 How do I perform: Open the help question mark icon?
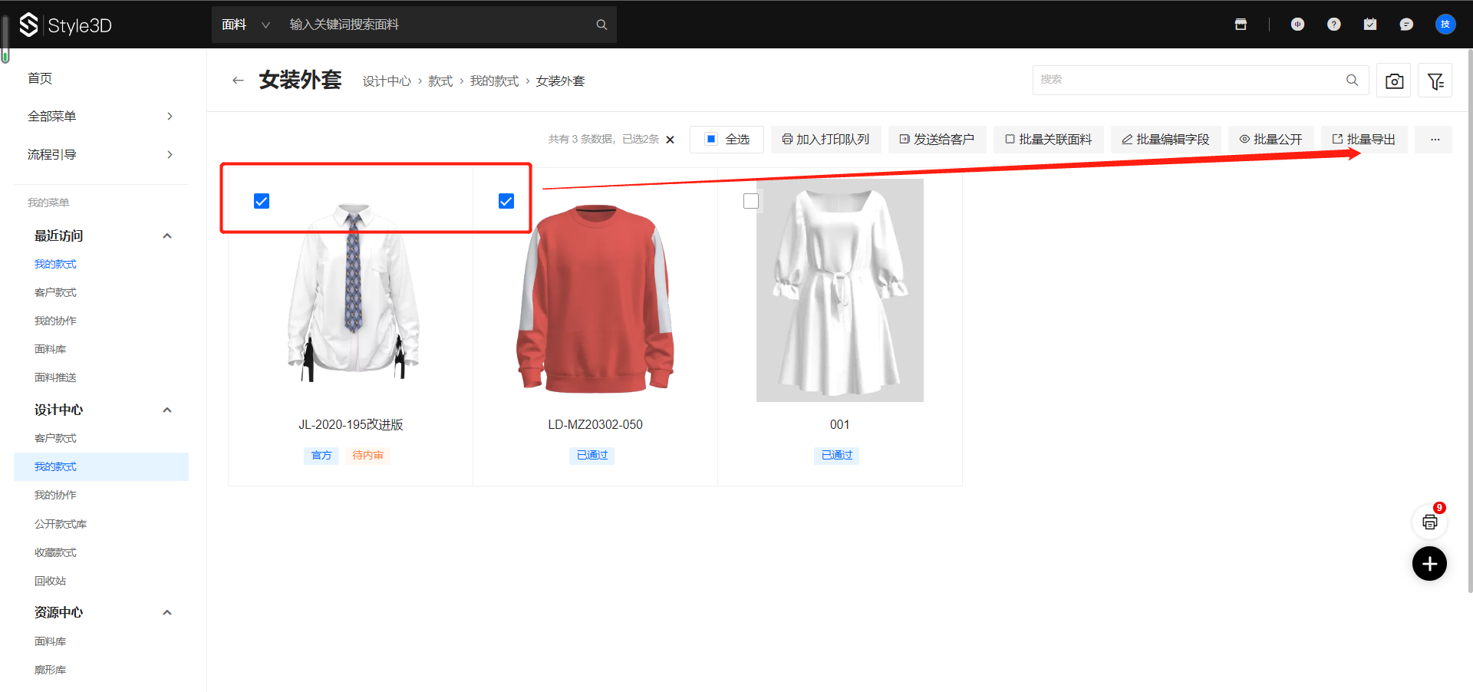point(1333,25)
